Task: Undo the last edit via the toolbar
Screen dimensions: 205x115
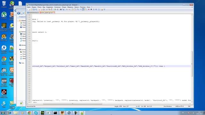Action: coord(55,9)
